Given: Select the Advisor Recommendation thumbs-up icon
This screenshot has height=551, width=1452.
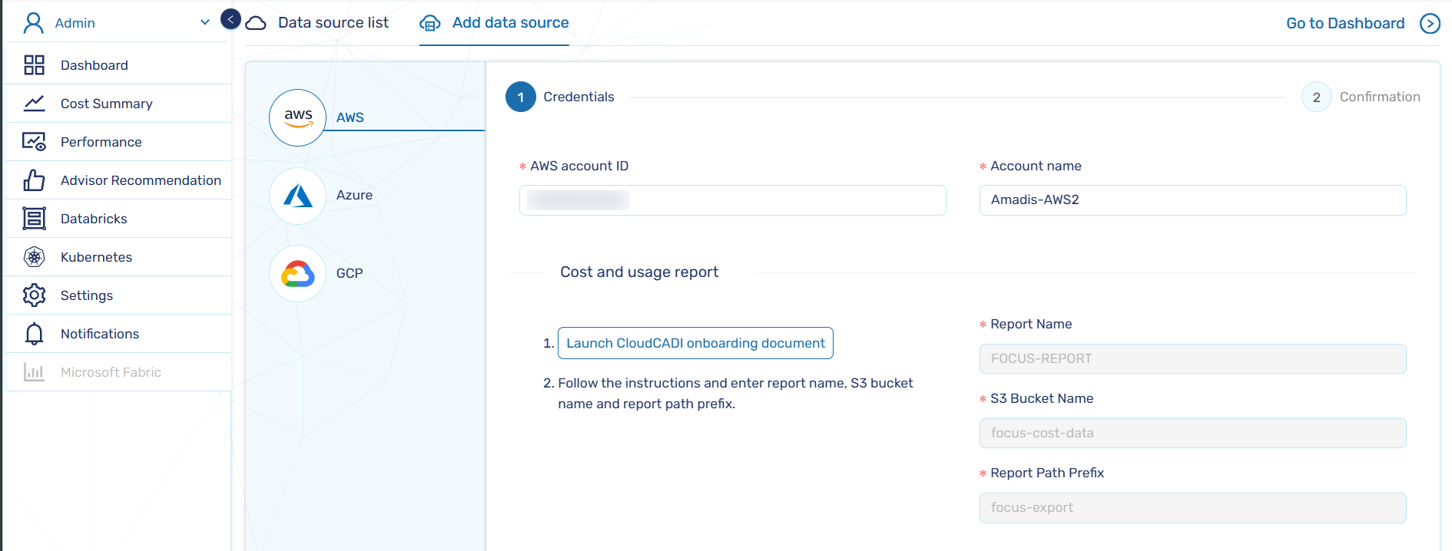Looking at the screenshot, I should click(x=34, y=180).
